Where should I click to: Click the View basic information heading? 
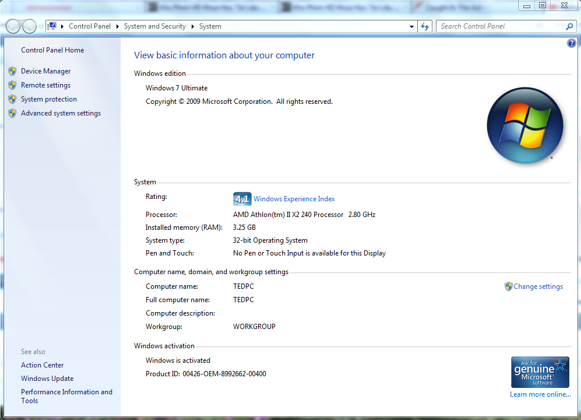click(224, 55)
